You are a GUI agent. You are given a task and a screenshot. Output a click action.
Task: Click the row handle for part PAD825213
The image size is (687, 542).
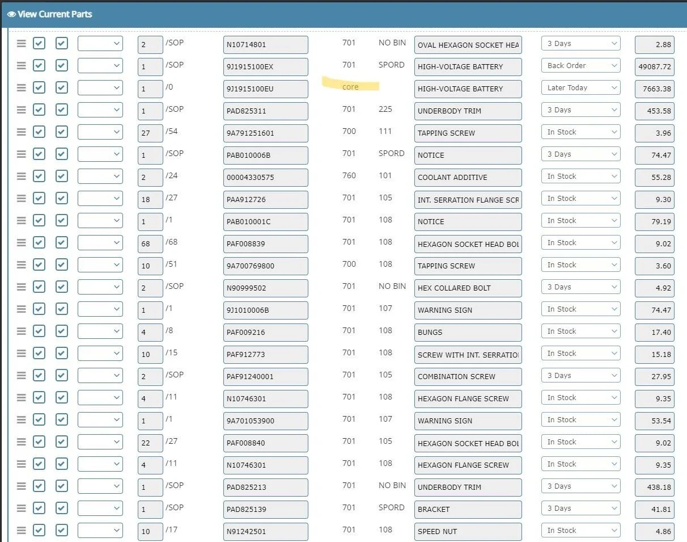[x=22, y=486]
